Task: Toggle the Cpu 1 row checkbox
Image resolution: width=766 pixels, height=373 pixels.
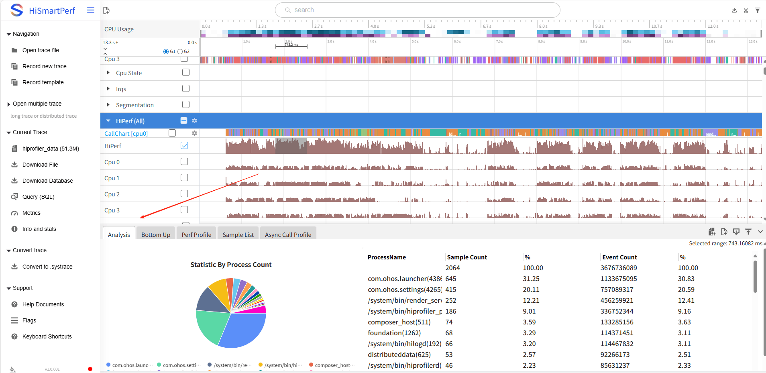Action: (x=184, y=177)
